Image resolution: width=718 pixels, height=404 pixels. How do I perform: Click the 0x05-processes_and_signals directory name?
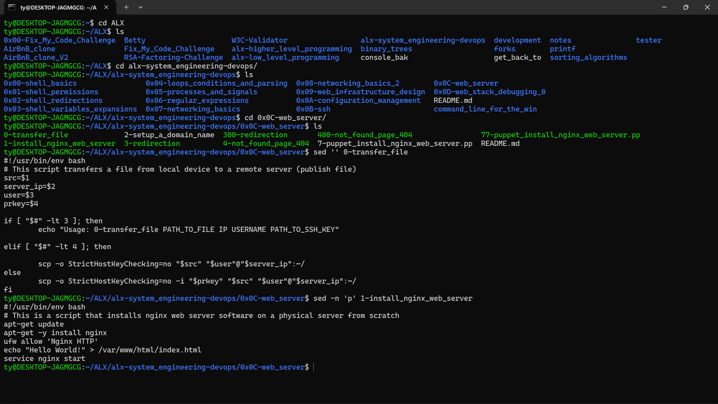coord(202,92)
